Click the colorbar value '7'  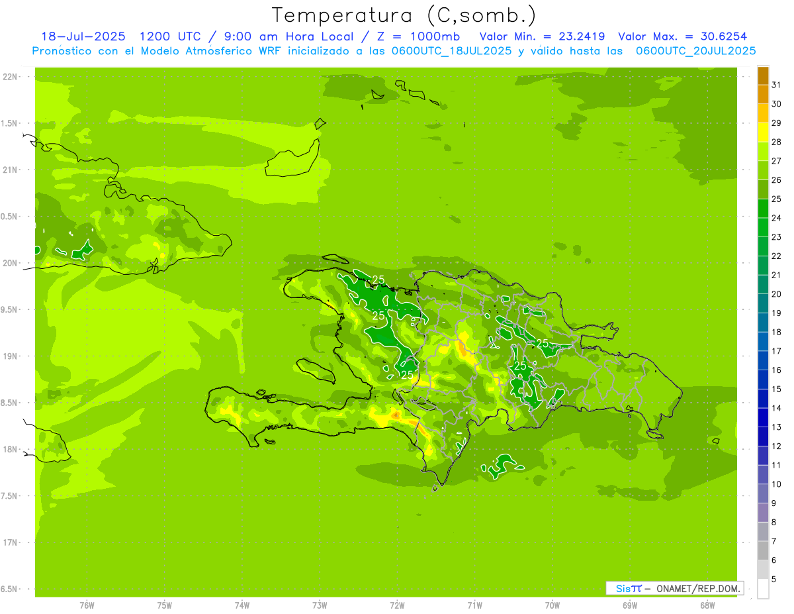click(x=773, y=541)
